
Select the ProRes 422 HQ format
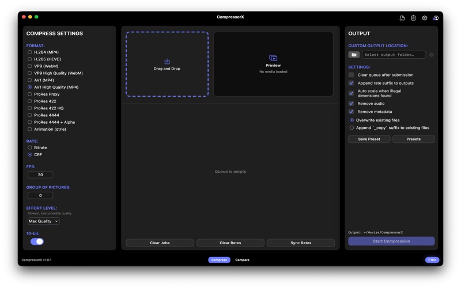click(46, 108)
